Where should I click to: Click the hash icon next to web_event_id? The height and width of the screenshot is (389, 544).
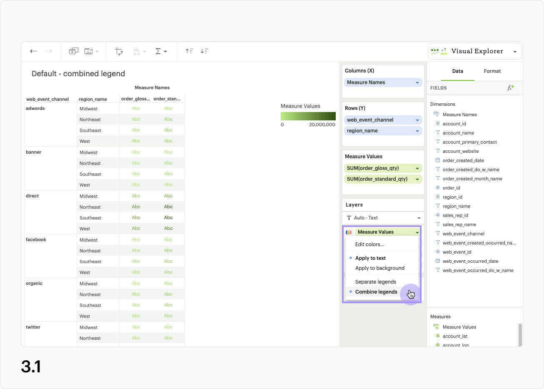pos(438,252)
